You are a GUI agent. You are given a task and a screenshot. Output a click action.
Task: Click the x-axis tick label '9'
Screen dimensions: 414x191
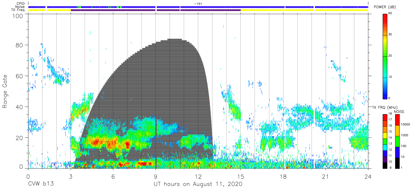pyautogui.click(x=156, y=177)
